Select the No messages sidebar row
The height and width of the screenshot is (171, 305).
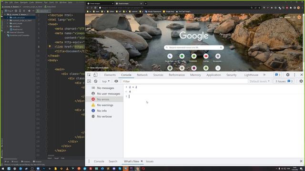tap(104, 88)
